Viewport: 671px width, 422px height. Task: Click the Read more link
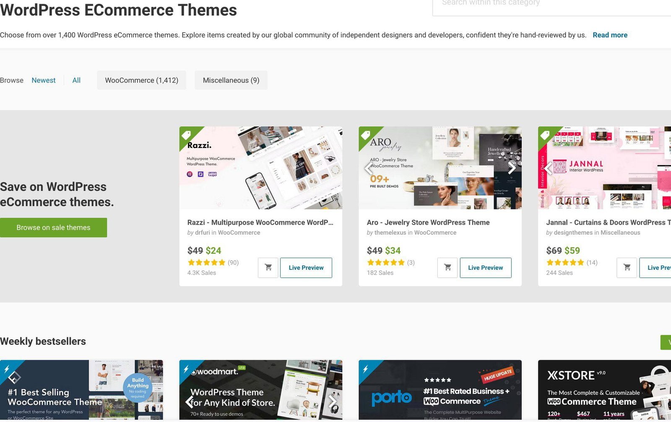(610, 35)
